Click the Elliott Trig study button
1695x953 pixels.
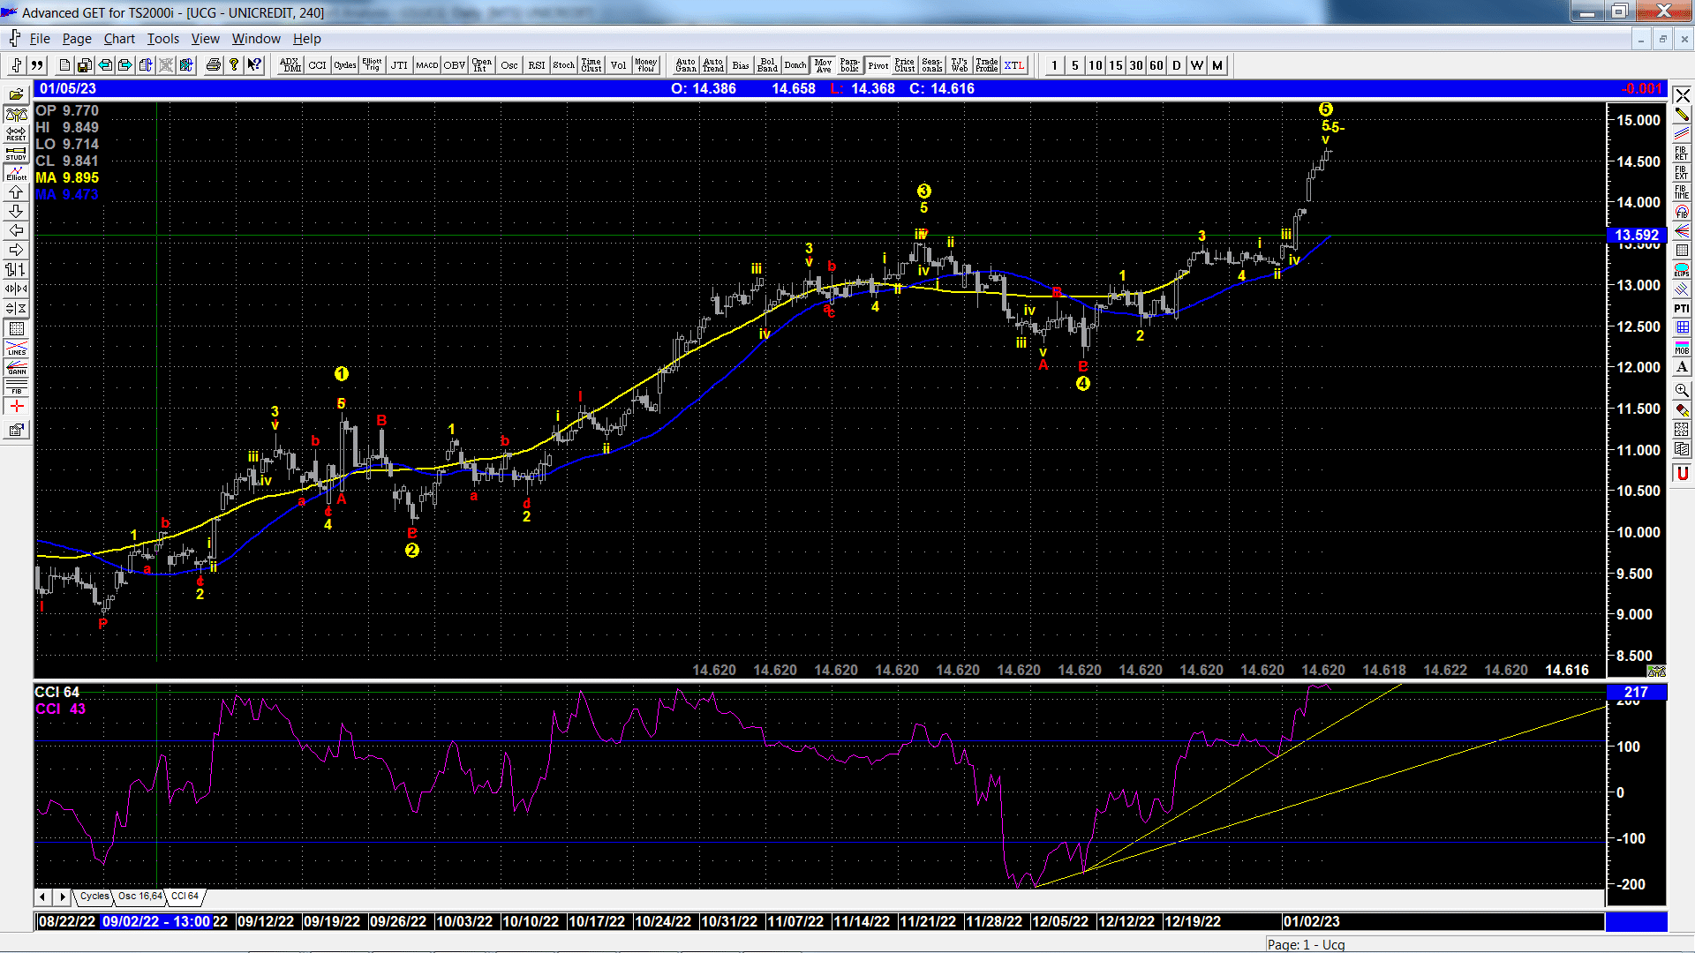click(372, 65)
